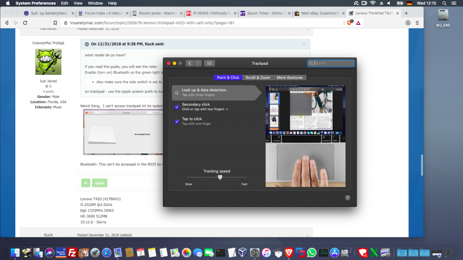Open the Trash in the Dock
Viewport: 463px width, 260px height.
448,253
